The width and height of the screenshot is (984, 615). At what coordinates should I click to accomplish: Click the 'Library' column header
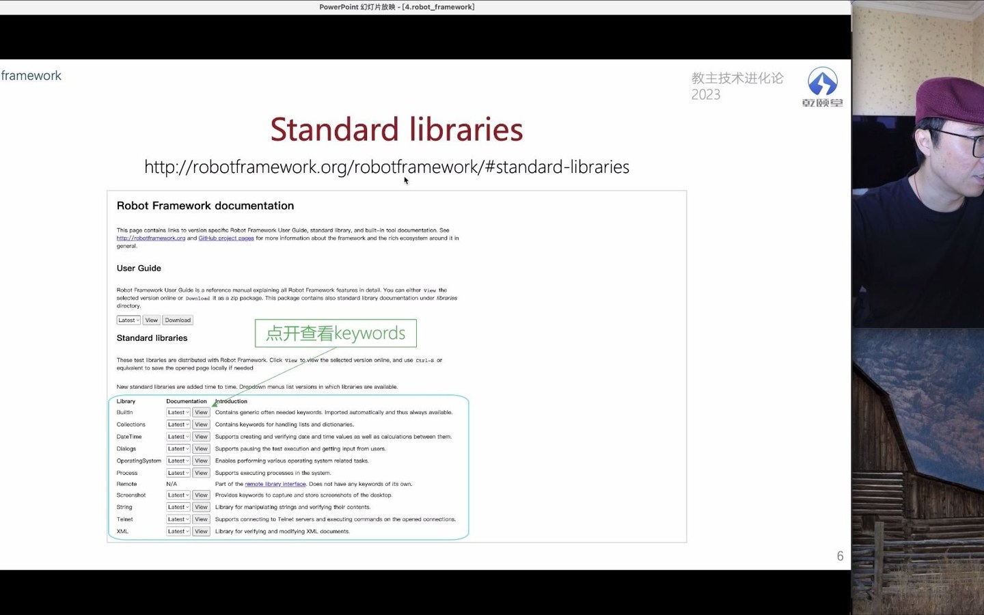pyautogui.click(x=126, y=401)
